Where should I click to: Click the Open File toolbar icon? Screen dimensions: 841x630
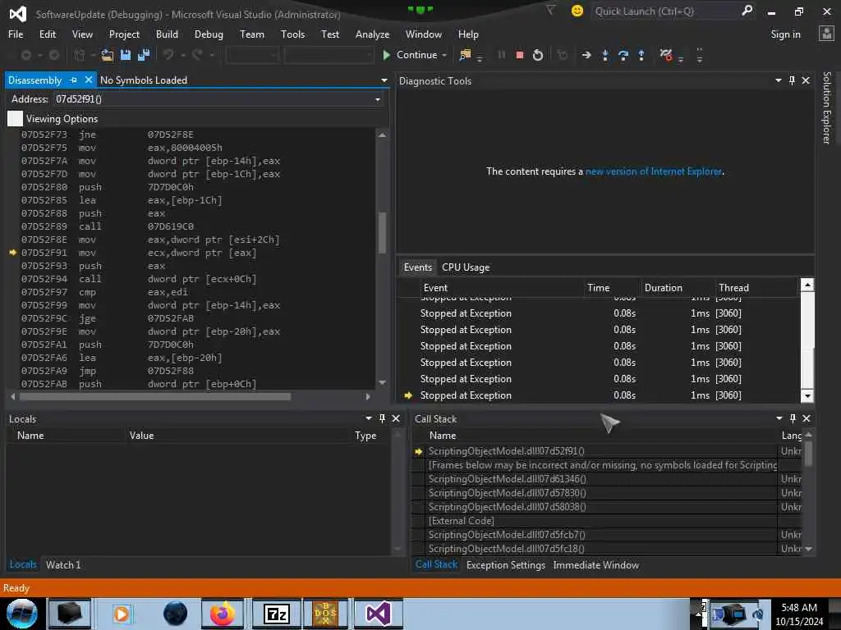[108, 55]
